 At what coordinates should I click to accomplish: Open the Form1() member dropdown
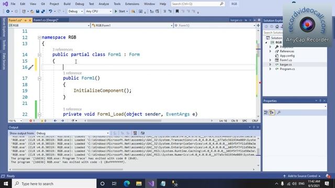(215, 26)
